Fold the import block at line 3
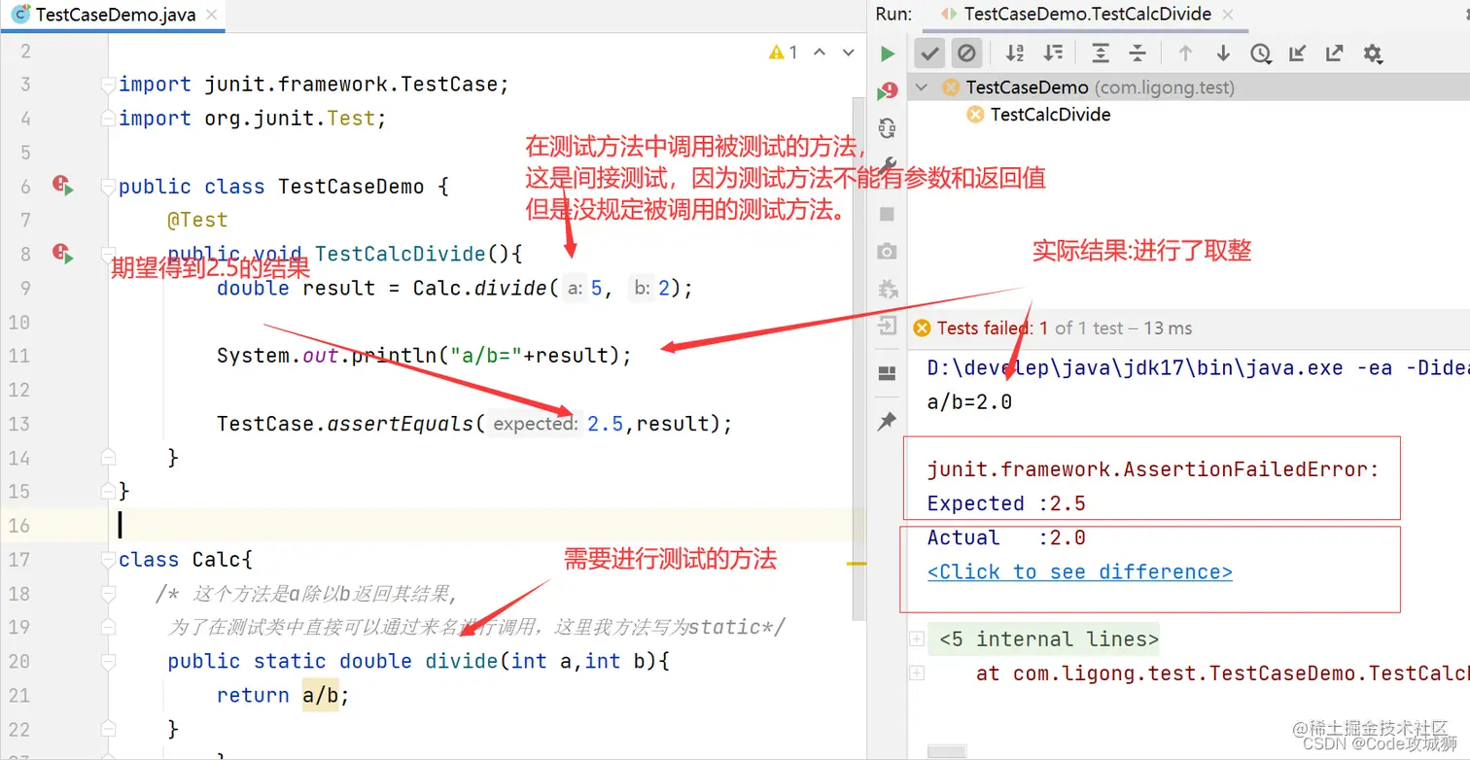Viewport: 1470px width, 760px height. (108, 86)
